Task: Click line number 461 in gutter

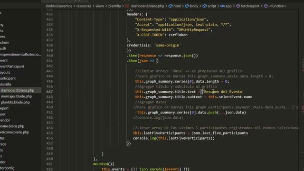Action: pos(49,164)
